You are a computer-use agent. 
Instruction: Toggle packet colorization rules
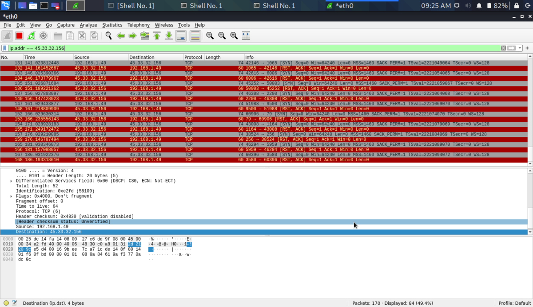[195, 36]
